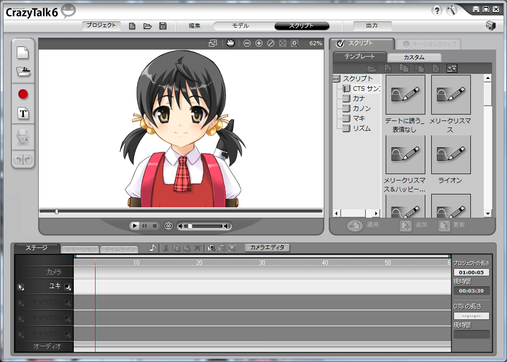Click the new project icon in top menu bar

pos(132,26)
